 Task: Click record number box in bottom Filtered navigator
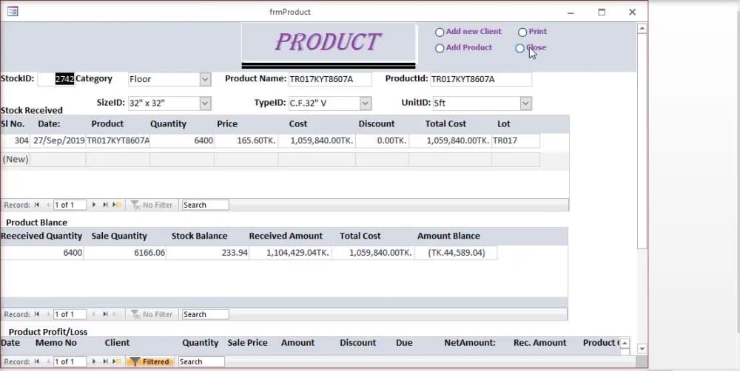[x=70, y=362]
